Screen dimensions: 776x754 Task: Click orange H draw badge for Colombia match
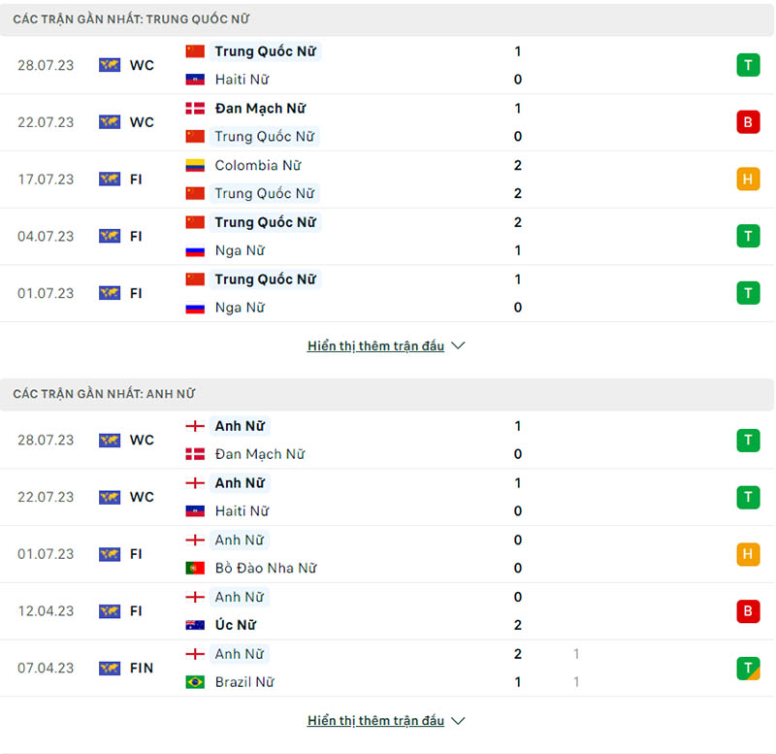pos(748,180)
